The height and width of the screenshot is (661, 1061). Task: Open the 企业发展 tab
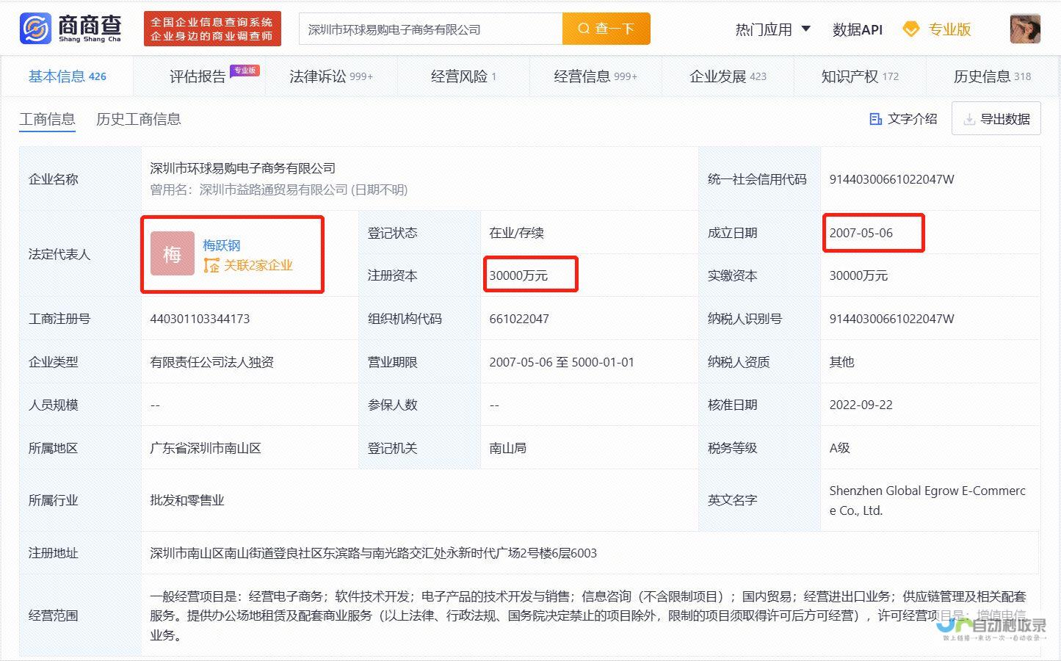728,76
